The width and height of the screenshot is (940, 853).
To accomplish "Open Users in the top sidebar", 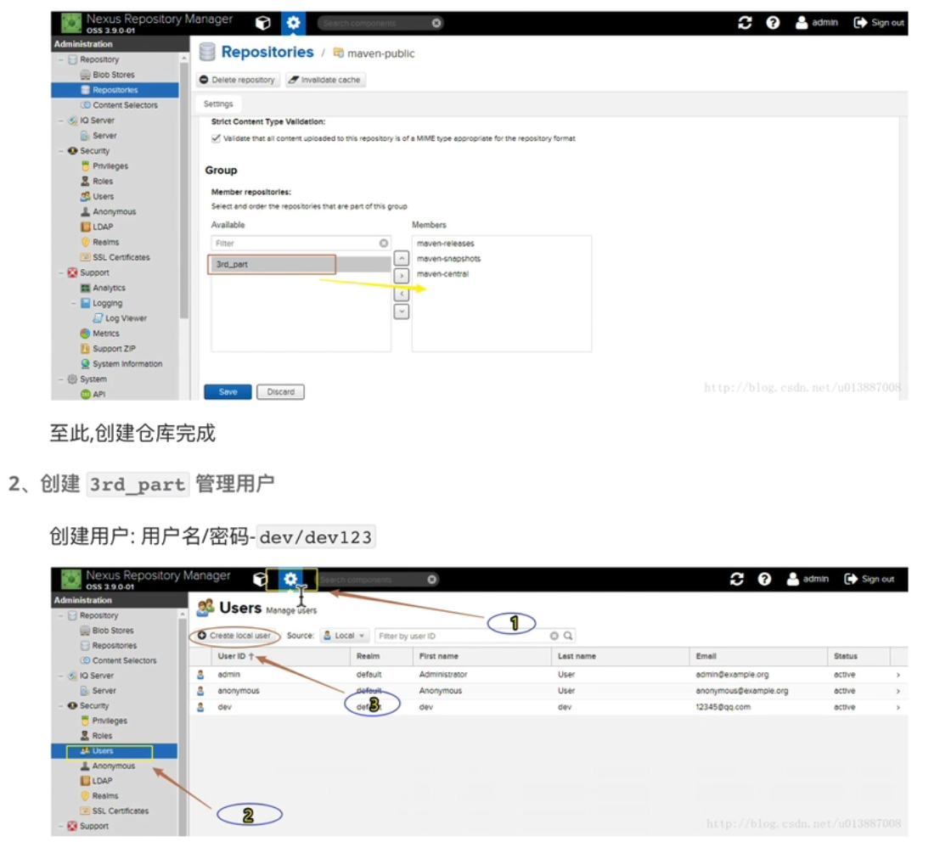I will point(103,196).
